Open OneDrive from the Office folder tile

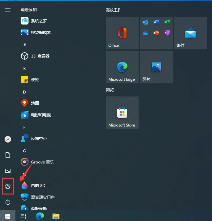point(145,33)
